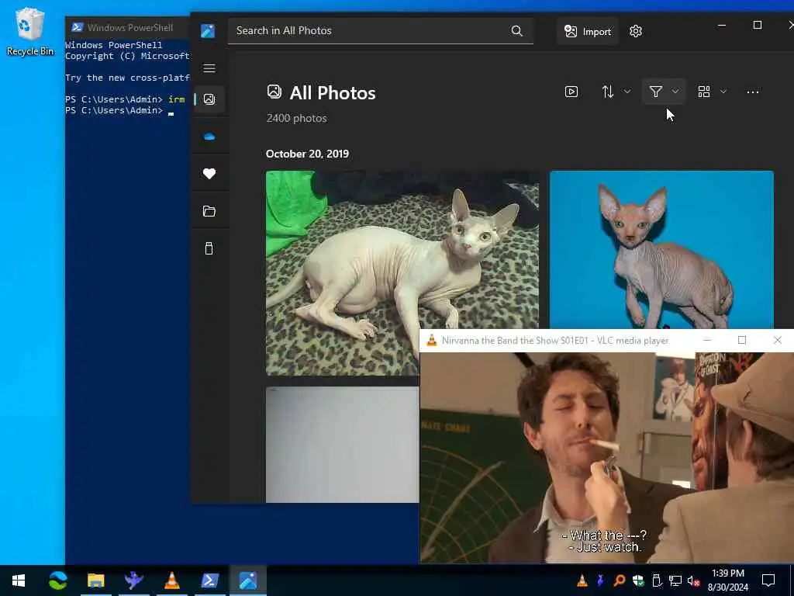This screenshot has width=794, height=596.
Task: Click the October 20, 2019 date heading
Action: [307, 154]
